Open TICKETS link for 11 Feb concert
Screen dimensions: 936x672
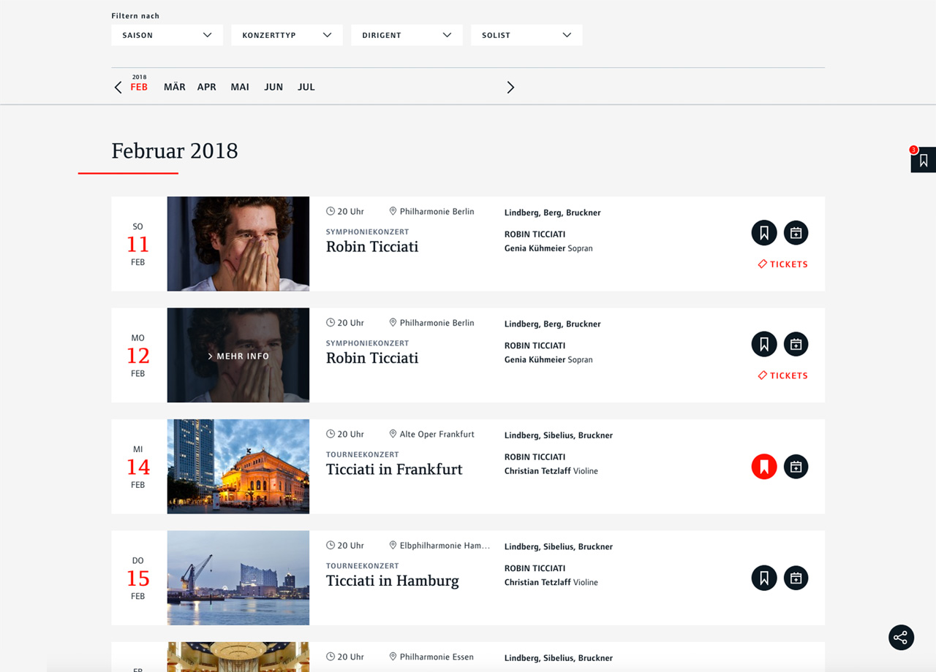click(x=782, y=264)
